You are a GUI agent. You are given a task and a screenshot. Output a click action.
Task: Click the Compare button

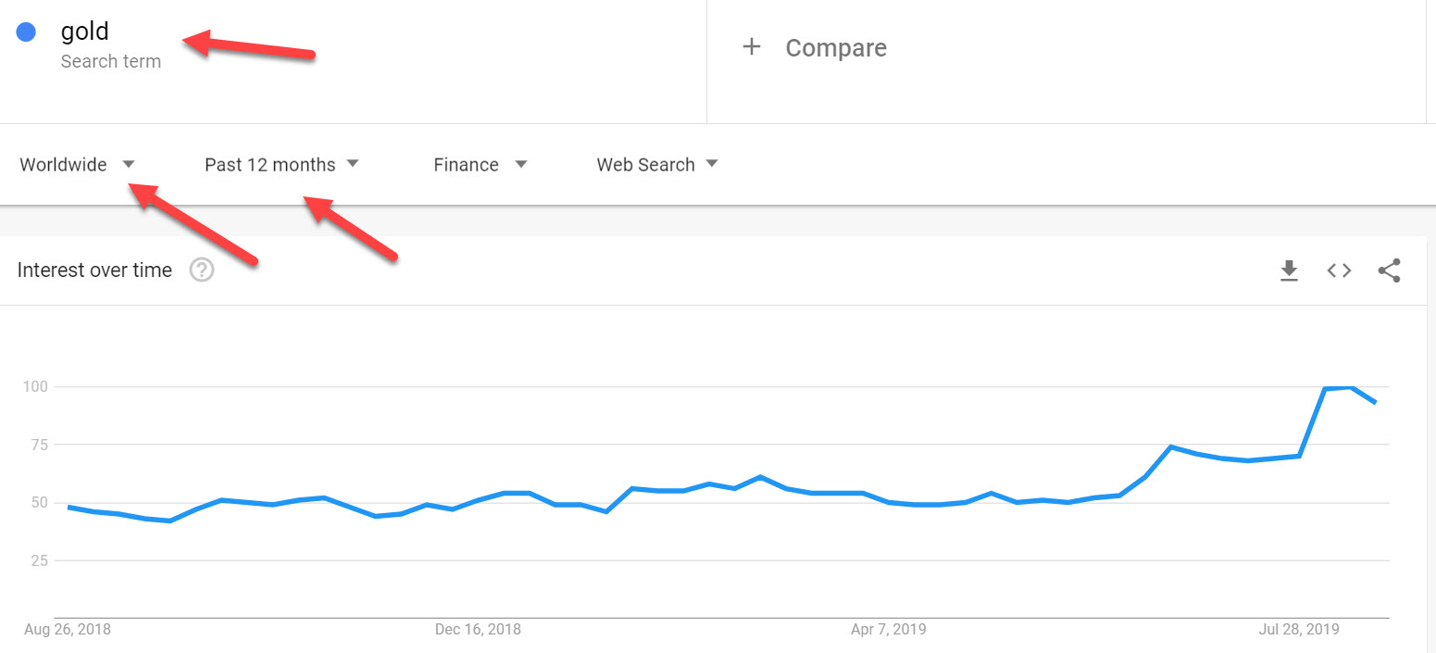[x=835, y=48]
